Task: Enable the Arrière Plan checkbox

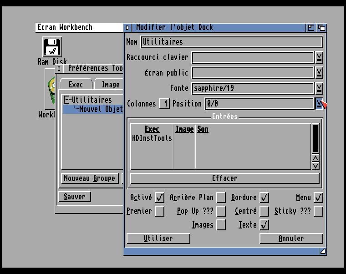Action: coord(221,198)
